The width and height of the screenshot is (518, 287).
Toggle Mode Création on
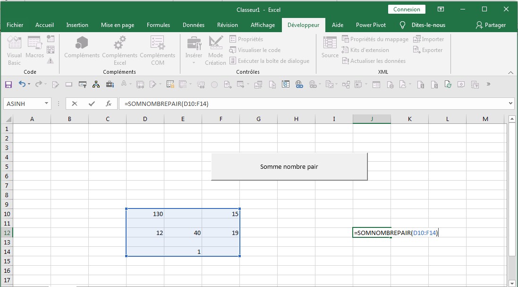(x=215, y=50)
